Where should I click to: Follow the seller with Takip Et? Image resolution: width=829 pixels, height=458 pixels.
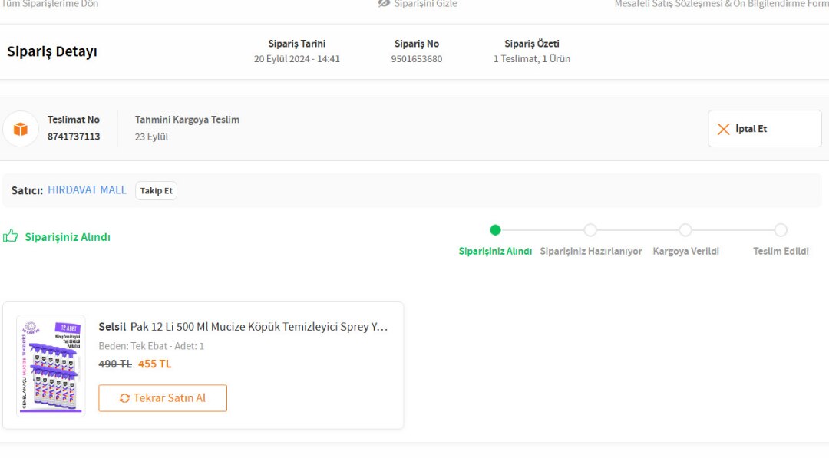(x=156, y=190)
